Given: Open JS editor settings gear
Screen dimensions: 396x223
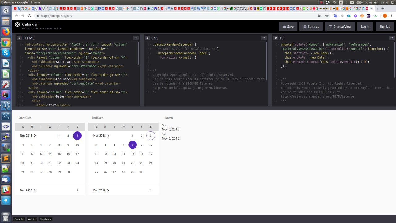Looking at the screenshot, I should tap(276, 38).
